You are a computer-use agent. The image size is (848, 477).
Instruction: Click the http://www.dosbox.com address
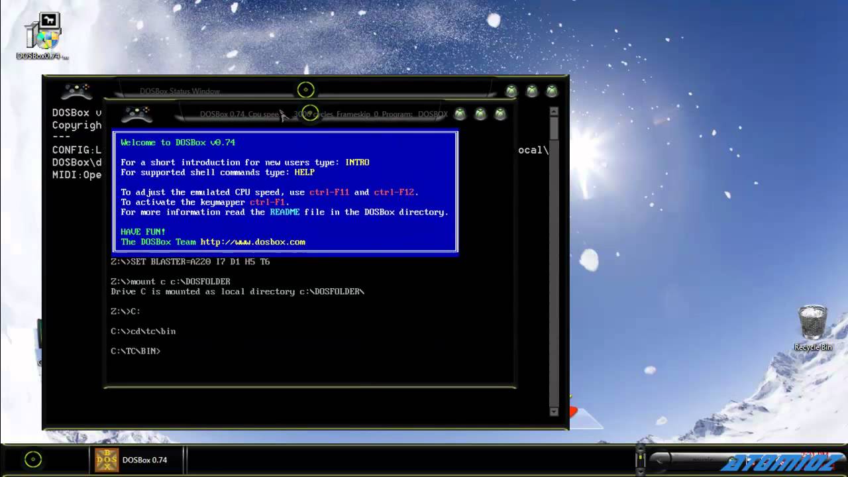[253, 242]
